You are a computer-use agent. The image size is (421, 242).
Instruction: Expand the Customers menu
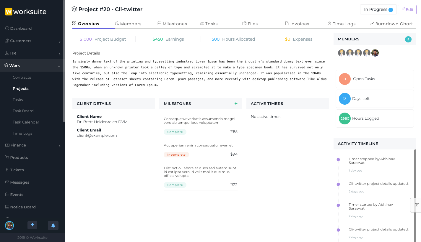click(x=32, y=41)
